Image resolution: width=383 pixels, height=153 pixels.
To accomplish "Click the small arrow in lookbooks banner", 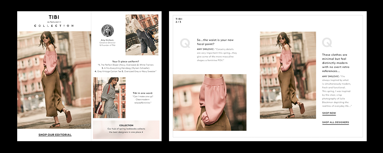I will click(x=142, y=132).
